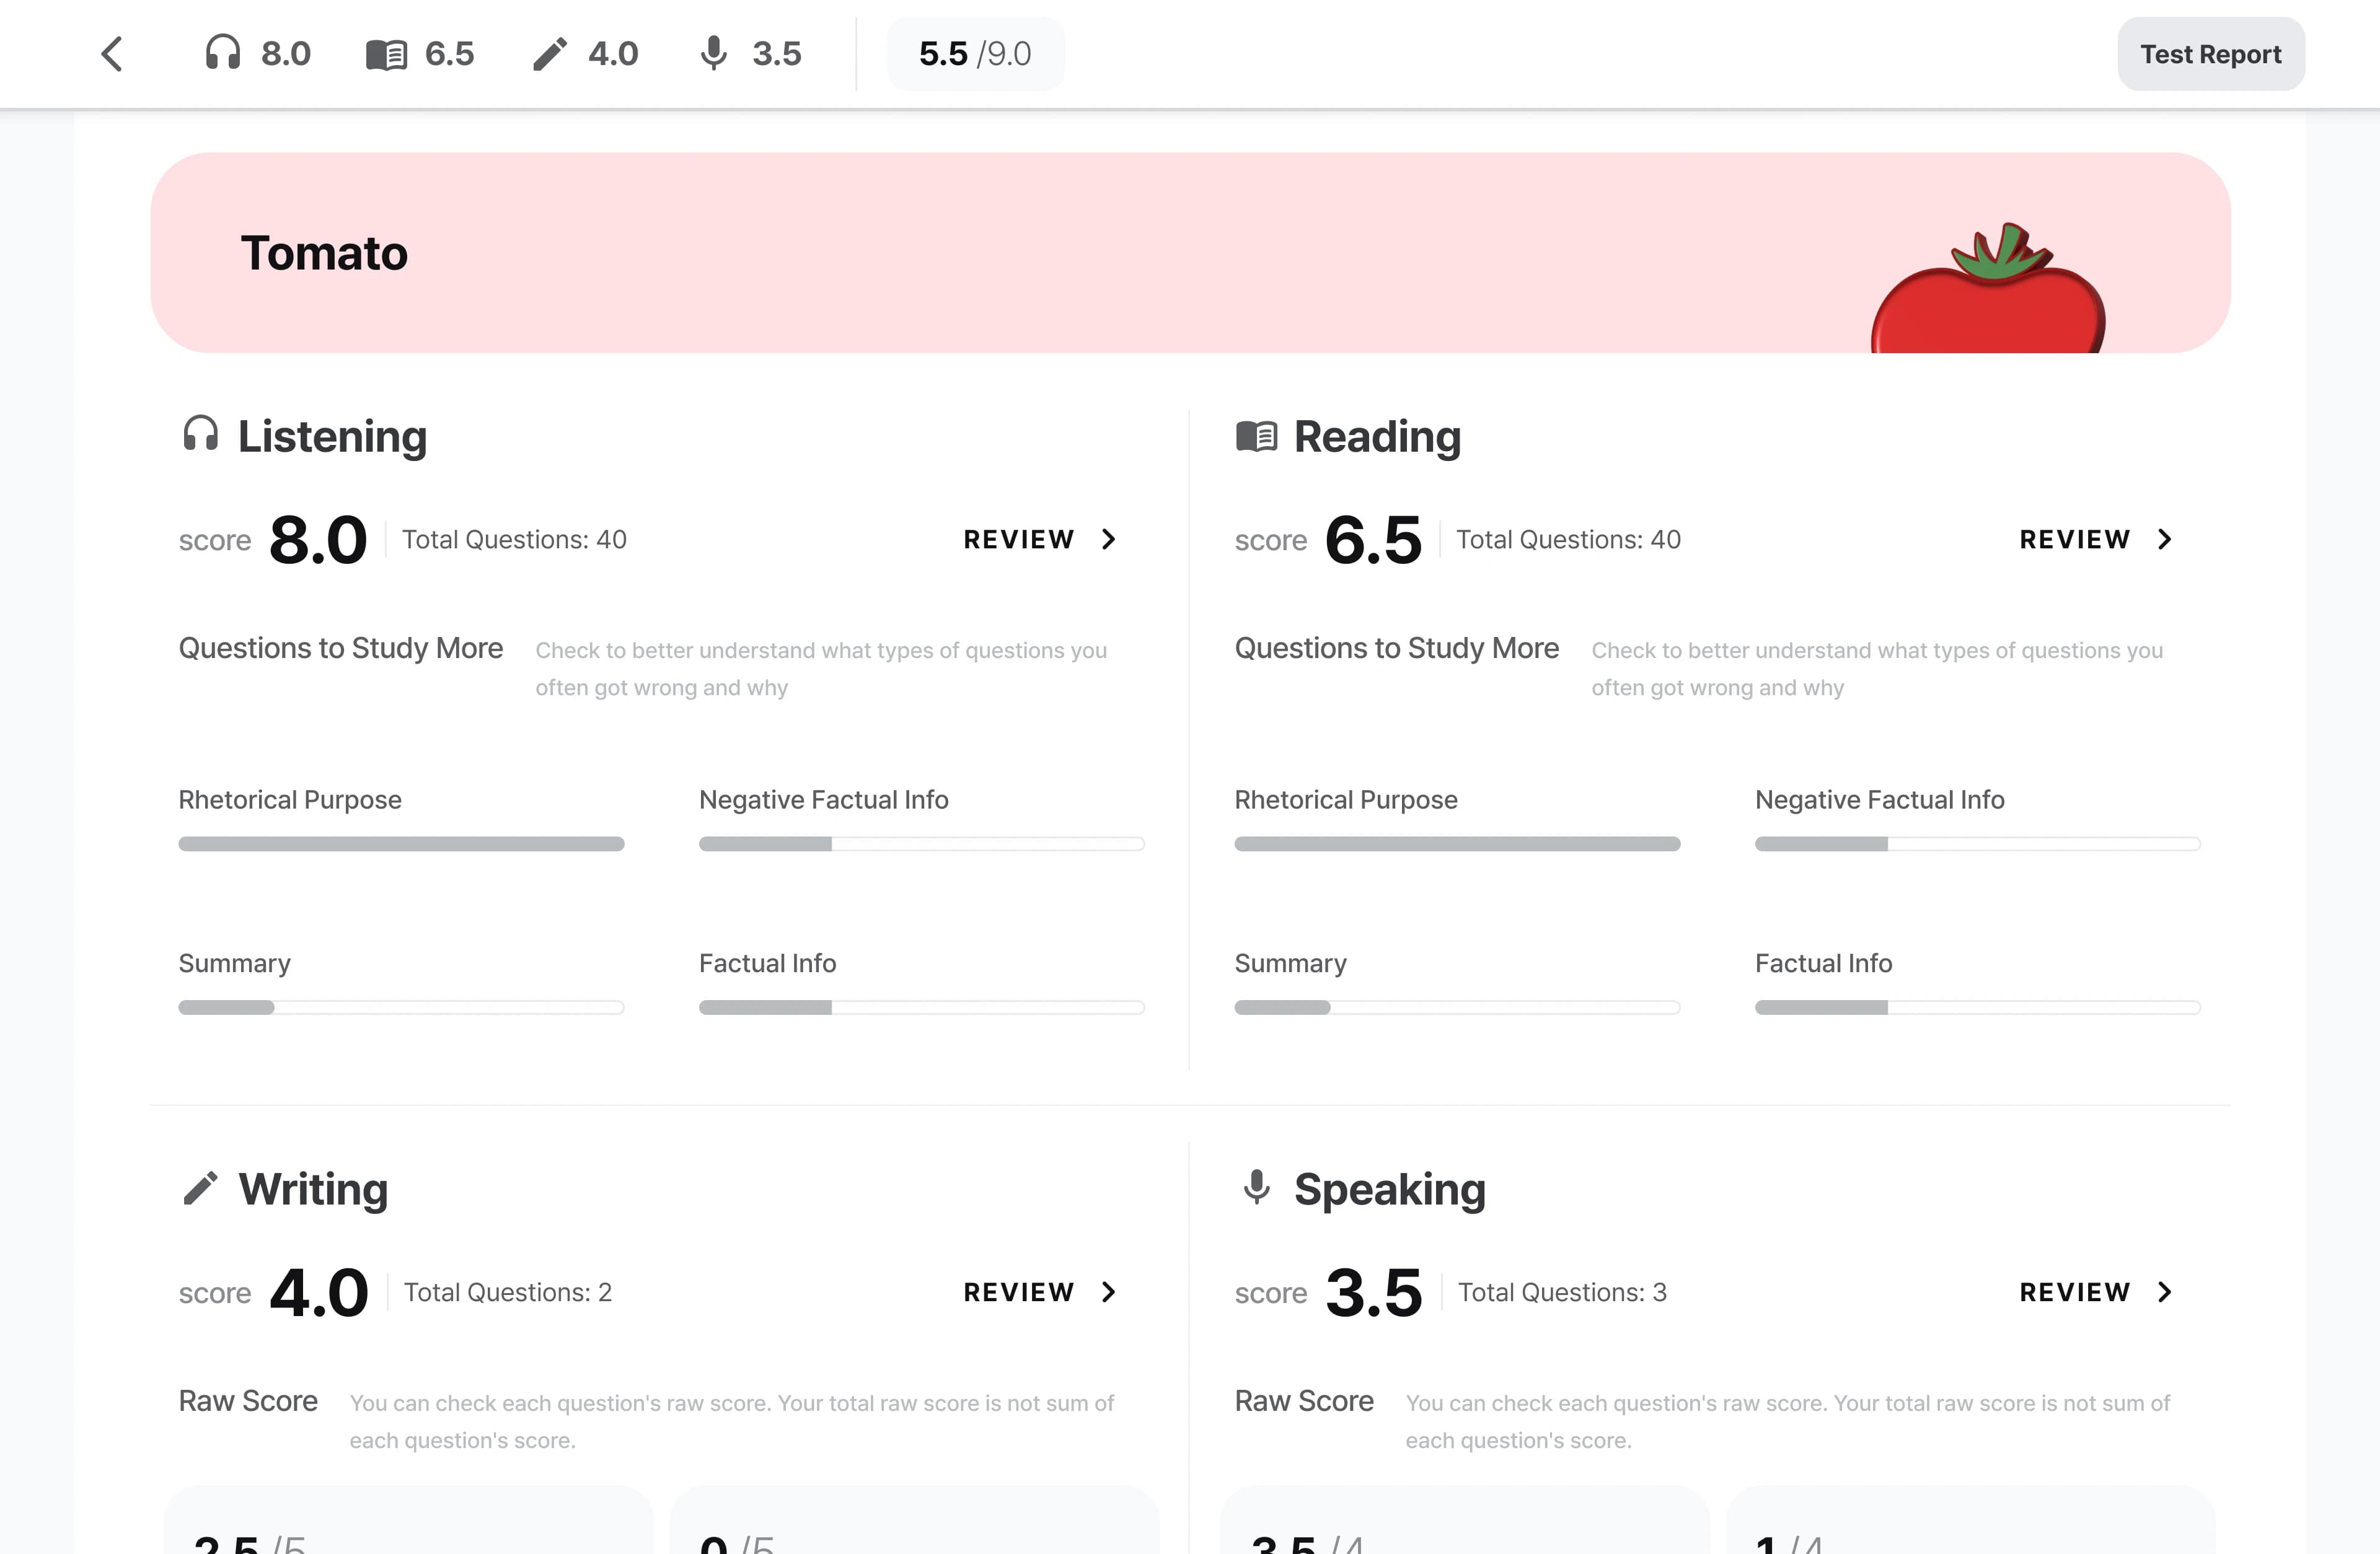2380x1554 pixels.
Task: Click the microphone icon in the top bar
Action: (x=713, y=54)
